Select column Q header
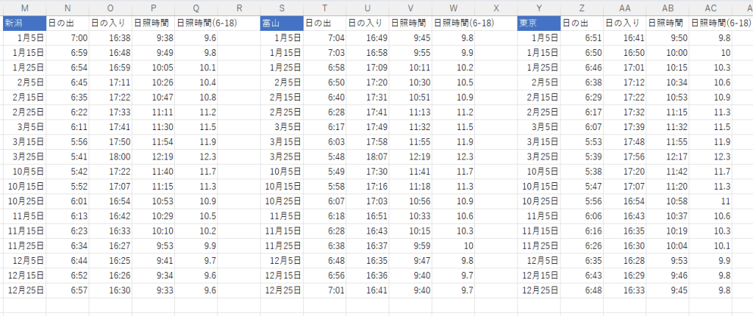This screenshot has height=316, width=753. coord(196,7)
